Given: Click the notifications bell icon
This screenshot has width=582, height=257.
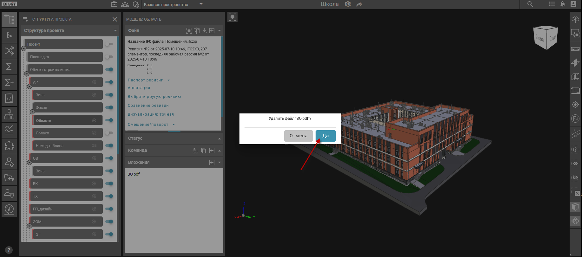Looking at the screenshot, I should click(563, 4).
